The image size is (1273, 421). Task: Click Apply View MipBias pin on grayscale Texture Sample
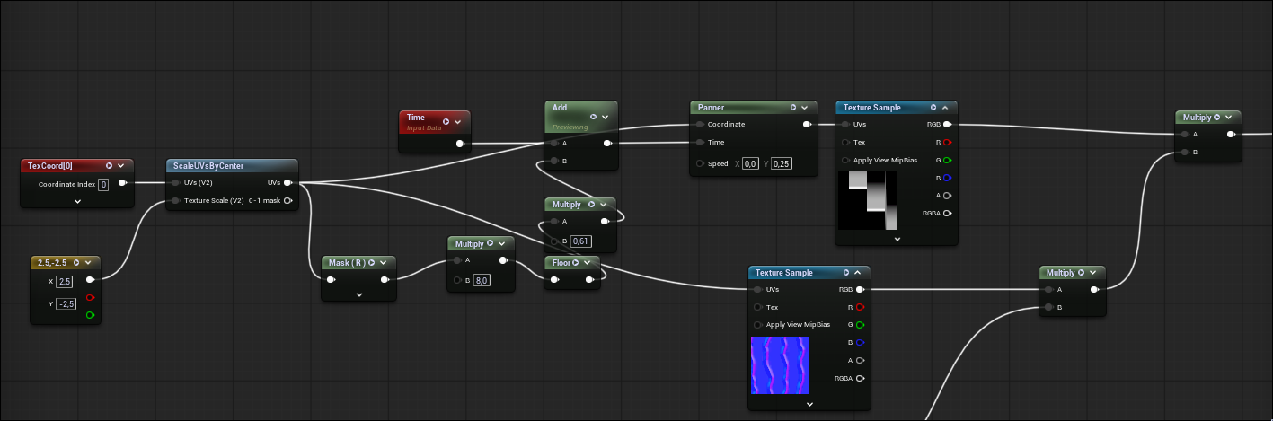point(845,160)
